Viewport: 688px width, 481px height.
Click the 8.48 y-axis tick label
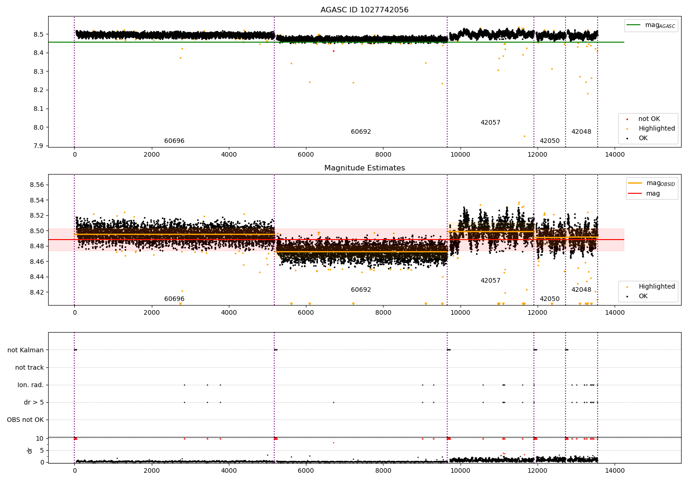37,246
